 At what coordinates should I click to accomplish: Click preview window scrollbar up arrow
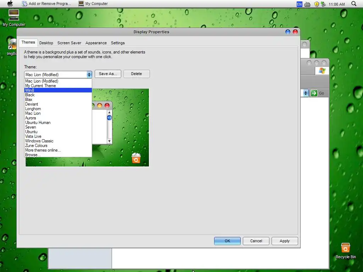[109, 112]
